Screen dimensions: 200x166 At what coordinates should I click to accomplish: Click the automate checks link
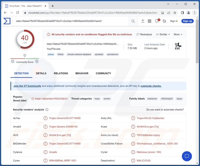[151, 86]
